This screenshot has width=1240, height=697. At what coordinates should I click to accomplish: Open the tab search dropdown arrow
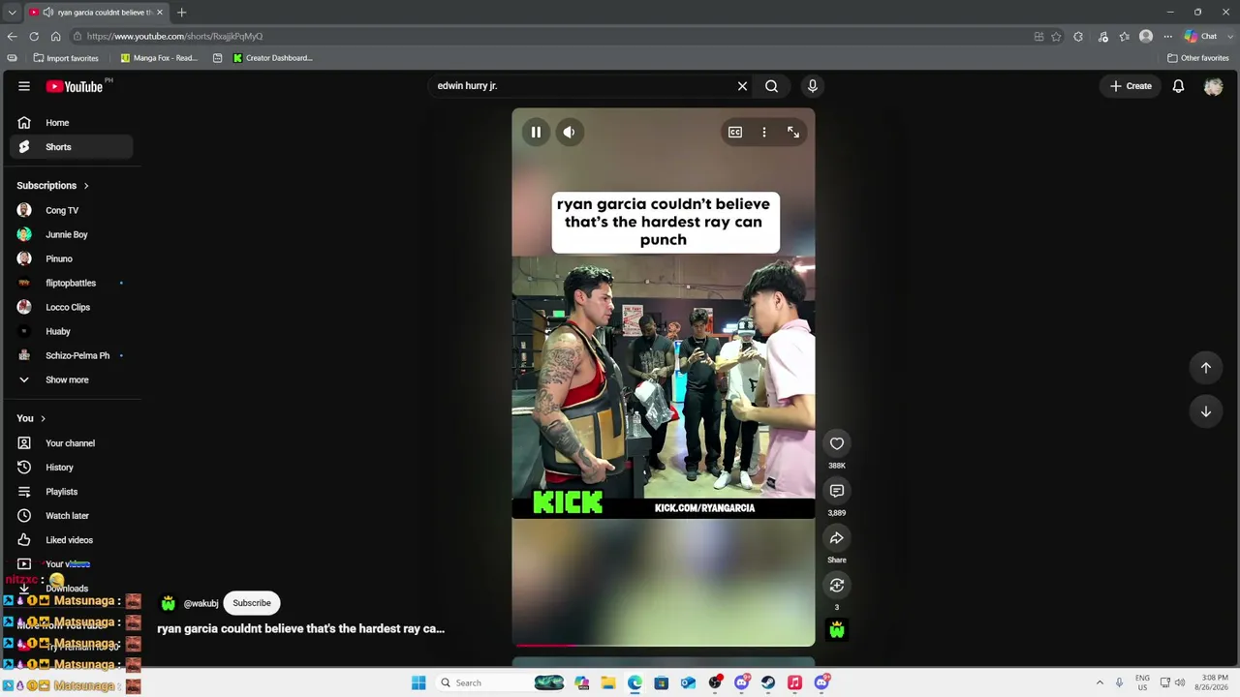tap(12, 13)
